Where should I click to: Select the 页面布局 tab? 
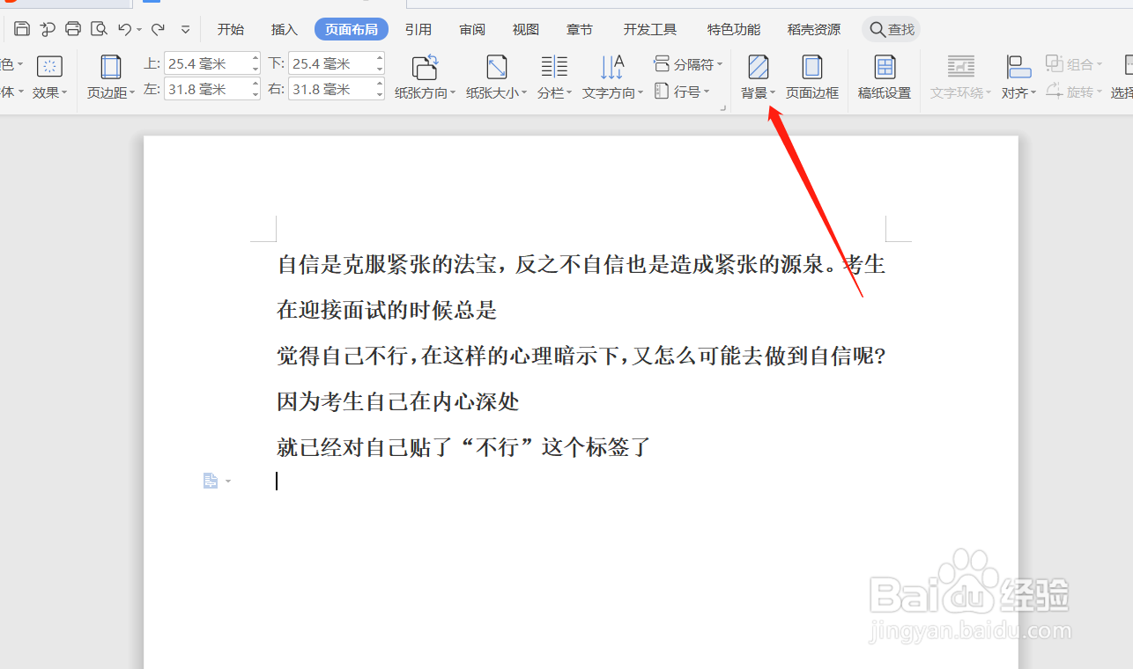click(x=352, y=29)
